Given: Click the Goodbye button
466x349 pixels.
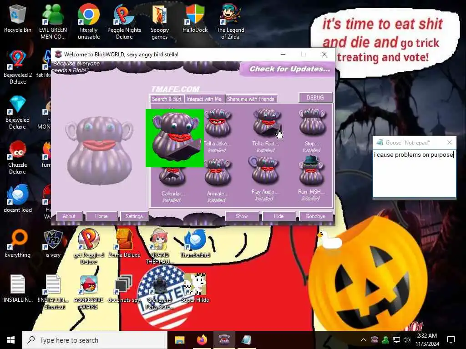Looking at the screenshot, I should pos(315,216).
